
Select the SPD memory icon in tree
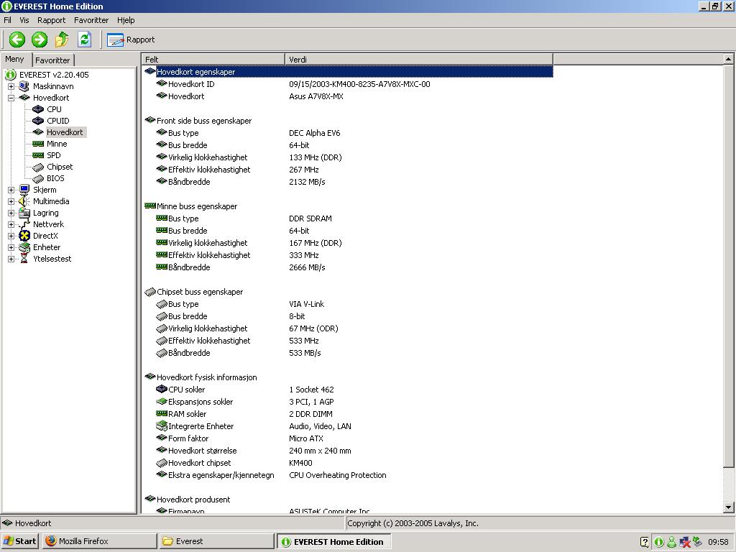(38, 155)
